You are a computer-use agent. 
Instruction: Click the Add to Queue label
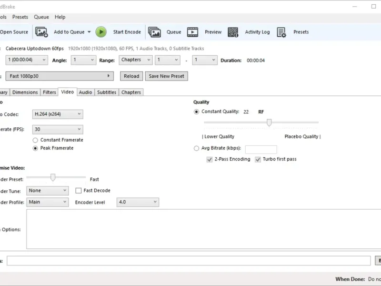69,32
